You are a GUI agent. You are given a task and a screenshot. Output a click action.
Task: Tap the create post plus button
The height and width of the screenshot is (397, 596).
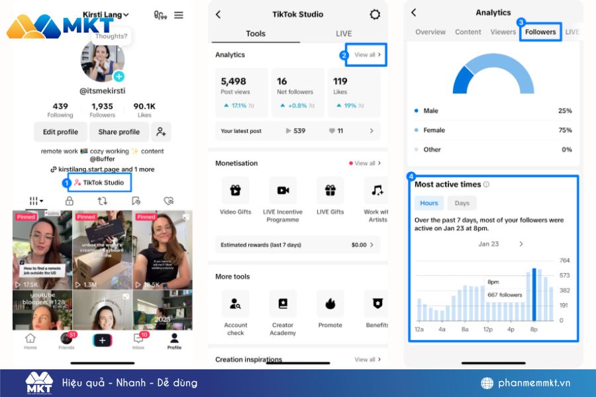[102, 340]
